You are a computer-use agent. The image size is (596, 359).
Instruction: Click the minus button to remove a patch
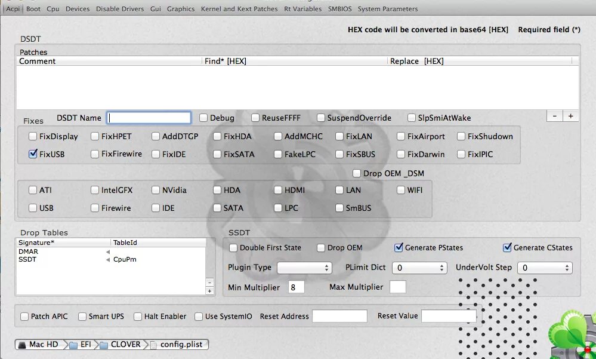click(554, 116)
